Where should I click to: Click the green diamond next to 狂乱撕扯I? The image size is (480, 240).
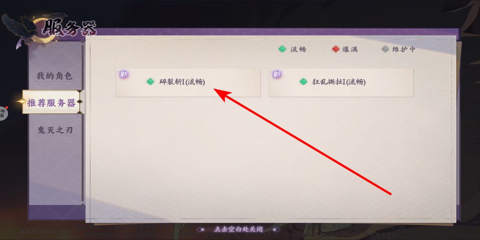pyautogui.click(x=303, y=82)
